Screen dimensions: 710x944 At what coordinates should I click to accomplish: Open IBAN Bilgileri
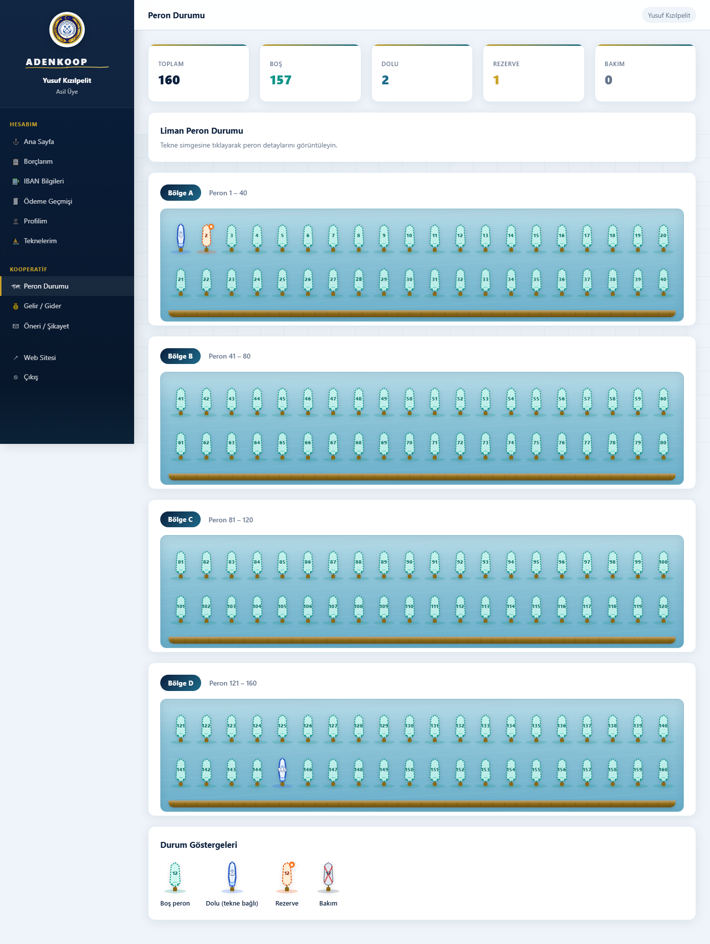67,181
